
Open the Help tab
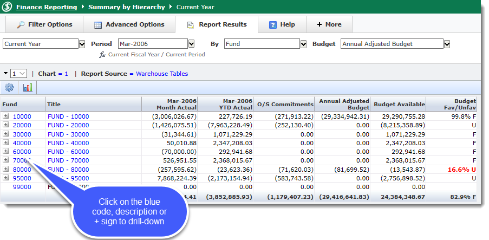tap(282, 24)
